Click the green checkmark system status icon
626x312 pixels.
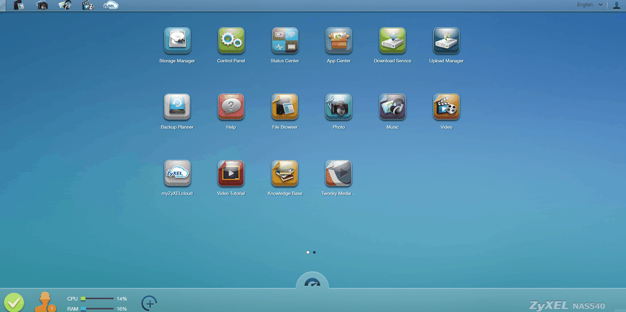point(14,302)
